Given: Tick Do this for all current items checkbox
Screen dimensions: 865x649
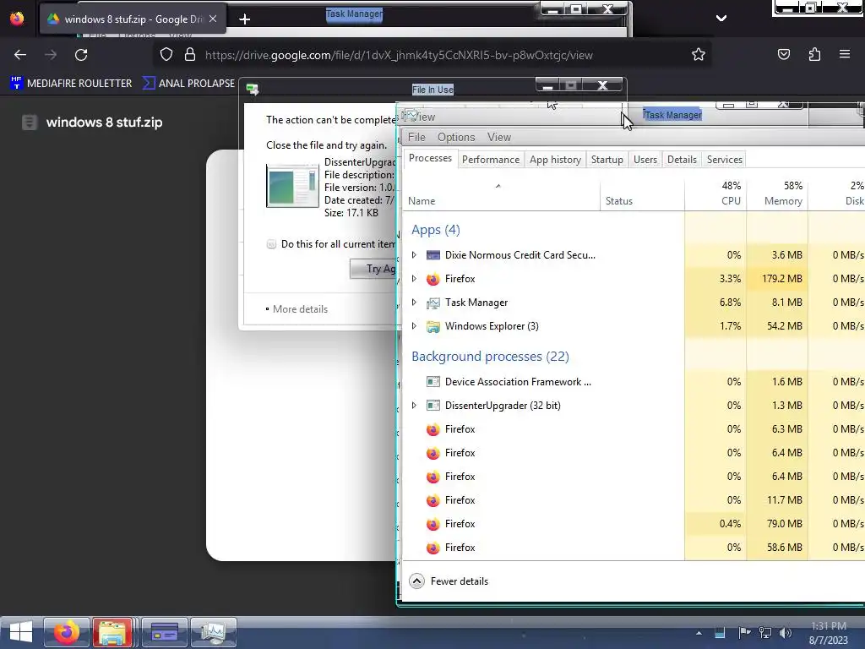Looking at the screenshot, I should tap(271, 244).
